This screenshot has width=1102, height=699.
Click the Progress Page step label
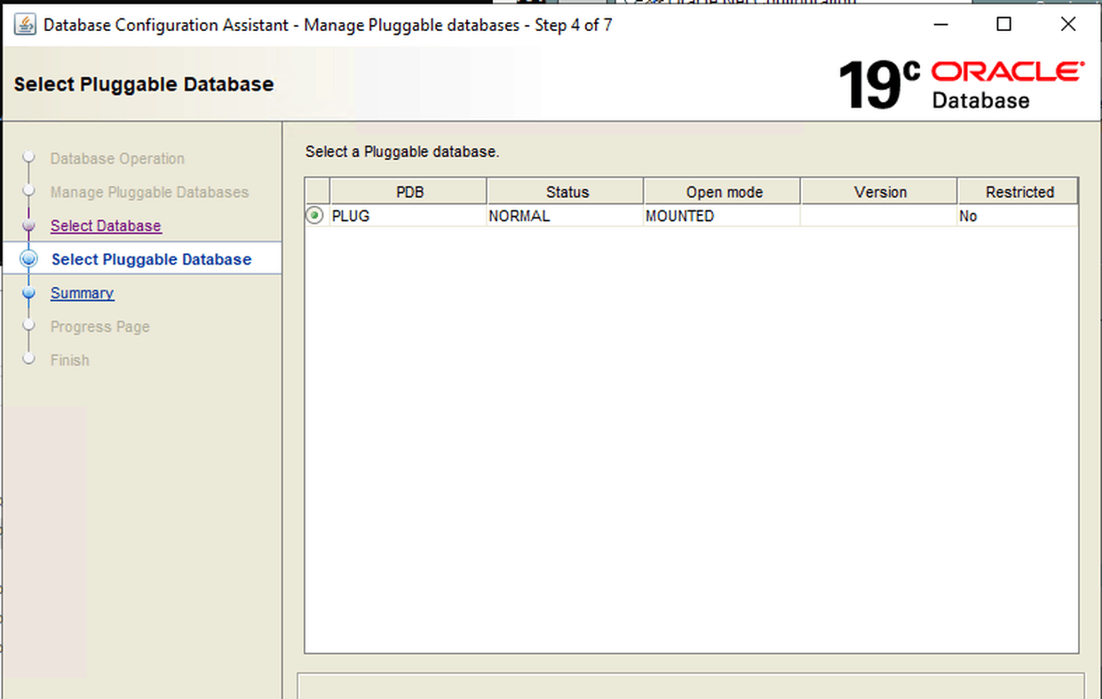coord(99,327)
